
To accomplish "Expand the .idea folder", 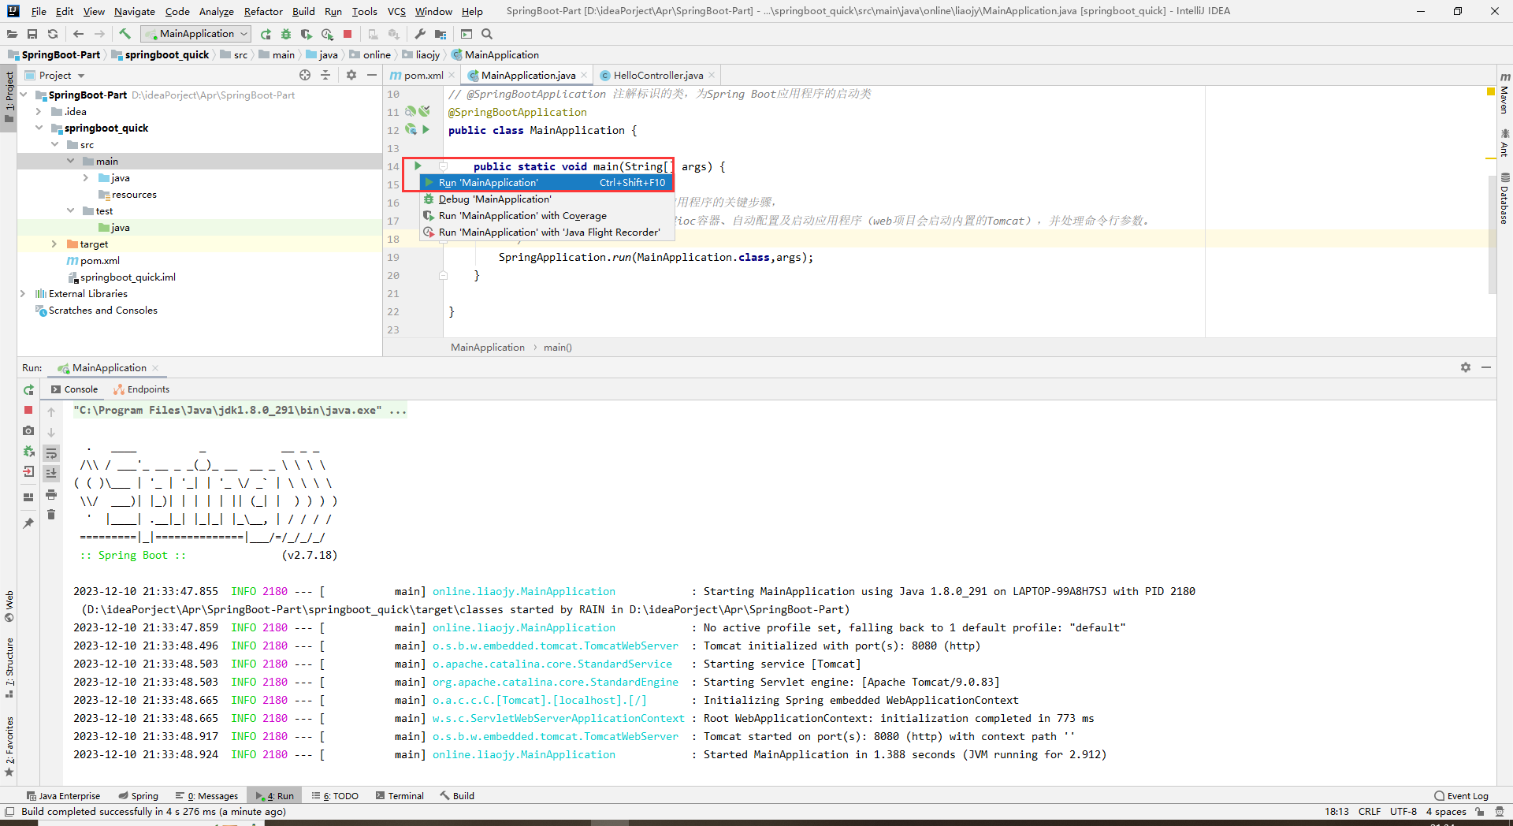I will click(39, 111).
